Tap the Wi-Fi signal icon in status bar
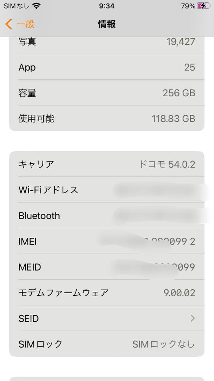Image resolution: width=214 pixels, height=381 pixels. 35,6
